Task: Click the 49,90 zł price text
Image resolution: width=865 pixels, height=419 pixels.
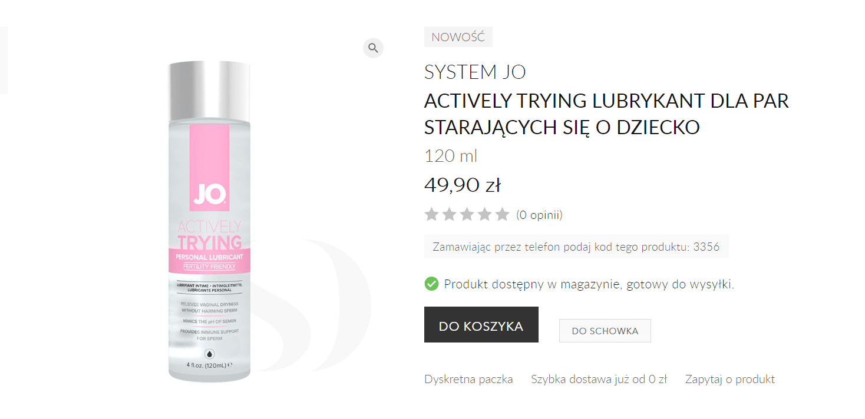Action: coord(463,185)
